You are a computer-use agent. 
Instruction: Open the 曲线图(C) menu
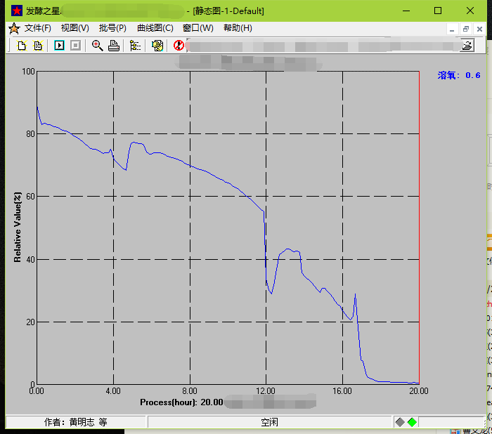(155, 28)
